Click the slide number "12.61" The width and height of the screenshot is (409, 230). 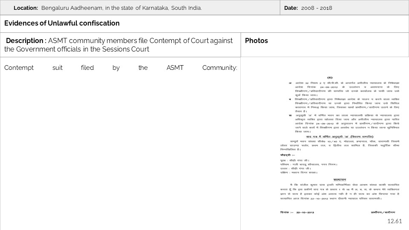pyautogui.click(x=394, y=221)
